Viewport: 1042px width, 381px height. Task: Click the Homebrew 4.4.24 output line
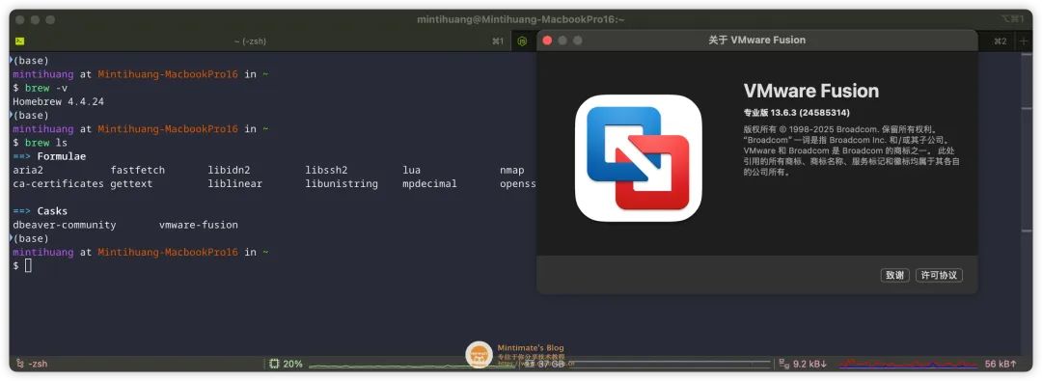click(59, 101)
